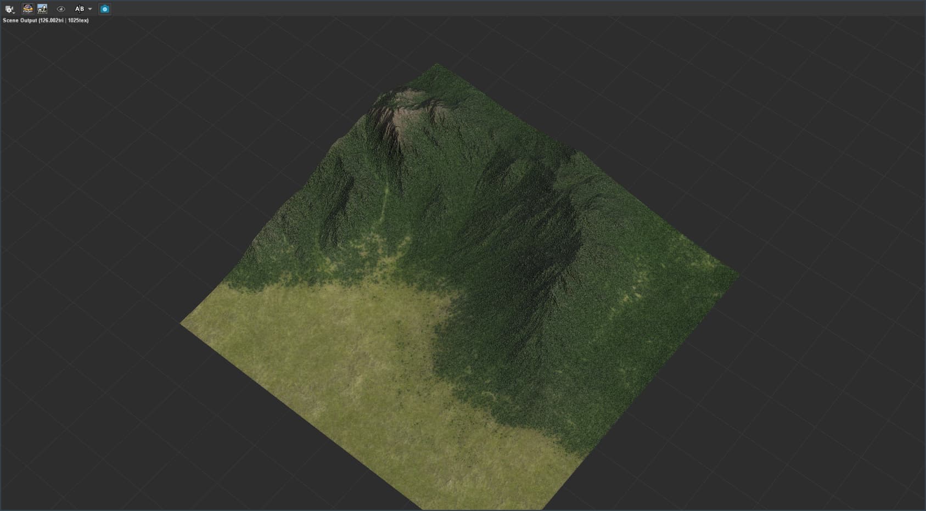Toggle the eye visibility icon
Screen dimensions: 926x511
pos(61,9)
